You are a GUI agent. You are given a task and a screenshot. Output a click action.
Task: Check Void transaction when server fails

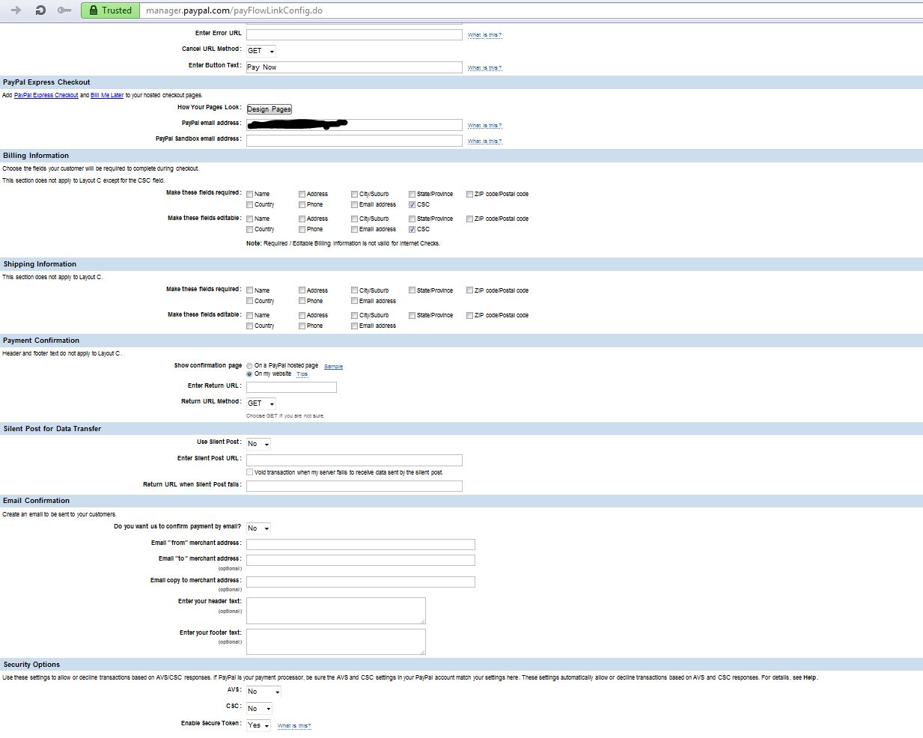(250, 472)
